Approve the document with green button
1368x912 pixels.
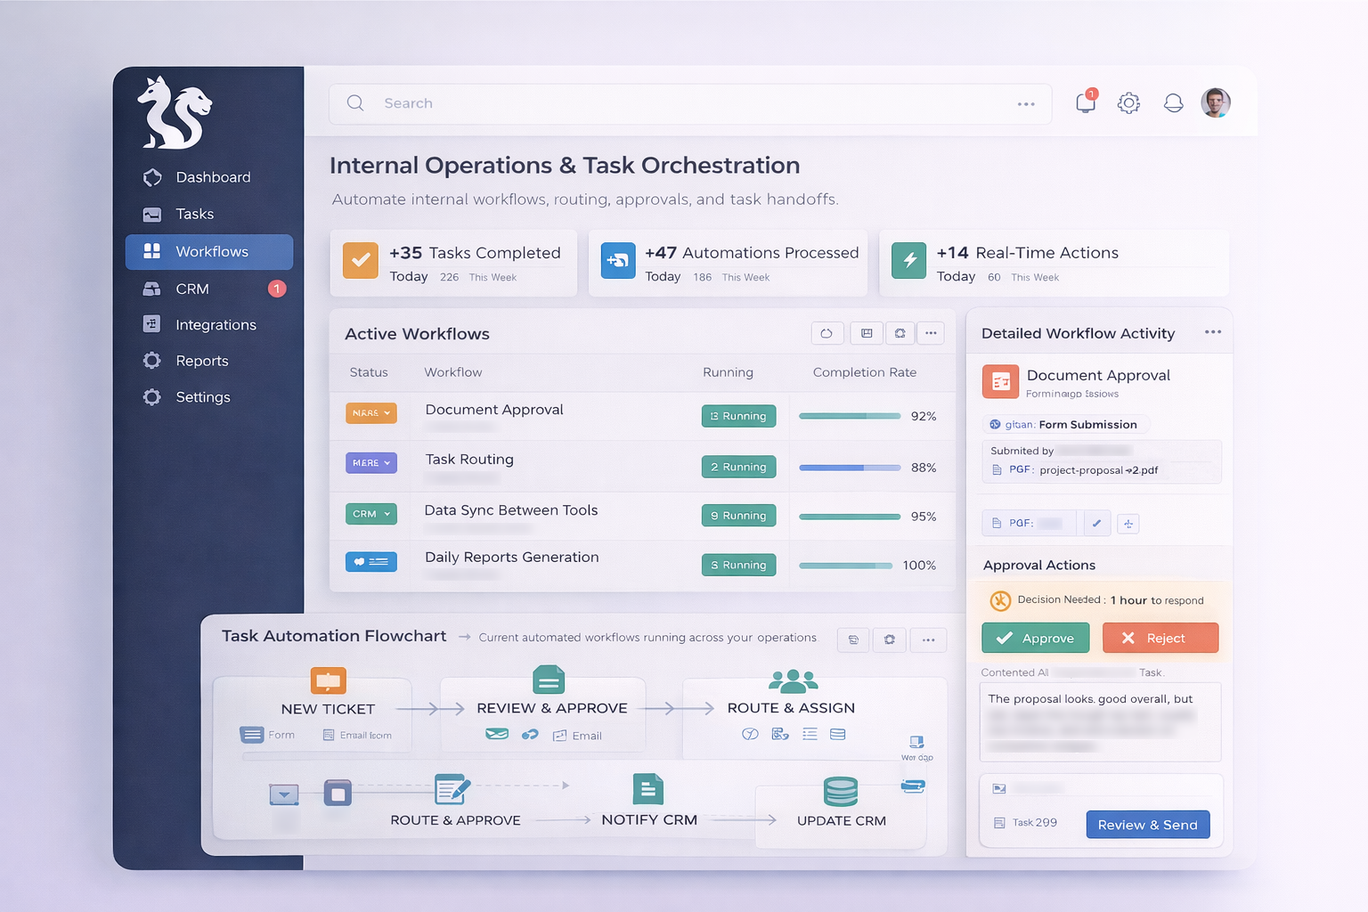(x=1035, y=638)
